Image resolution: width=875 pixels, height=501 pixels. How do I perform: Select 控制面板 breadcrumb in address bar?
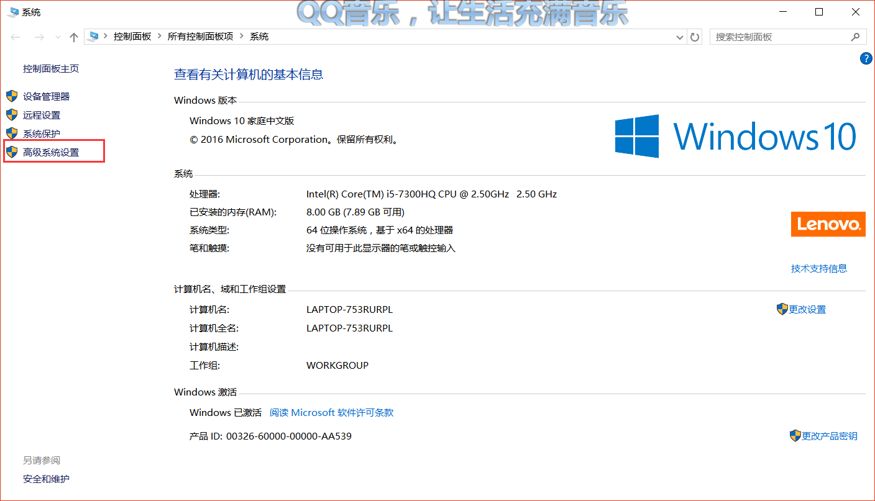click(132, 37)
